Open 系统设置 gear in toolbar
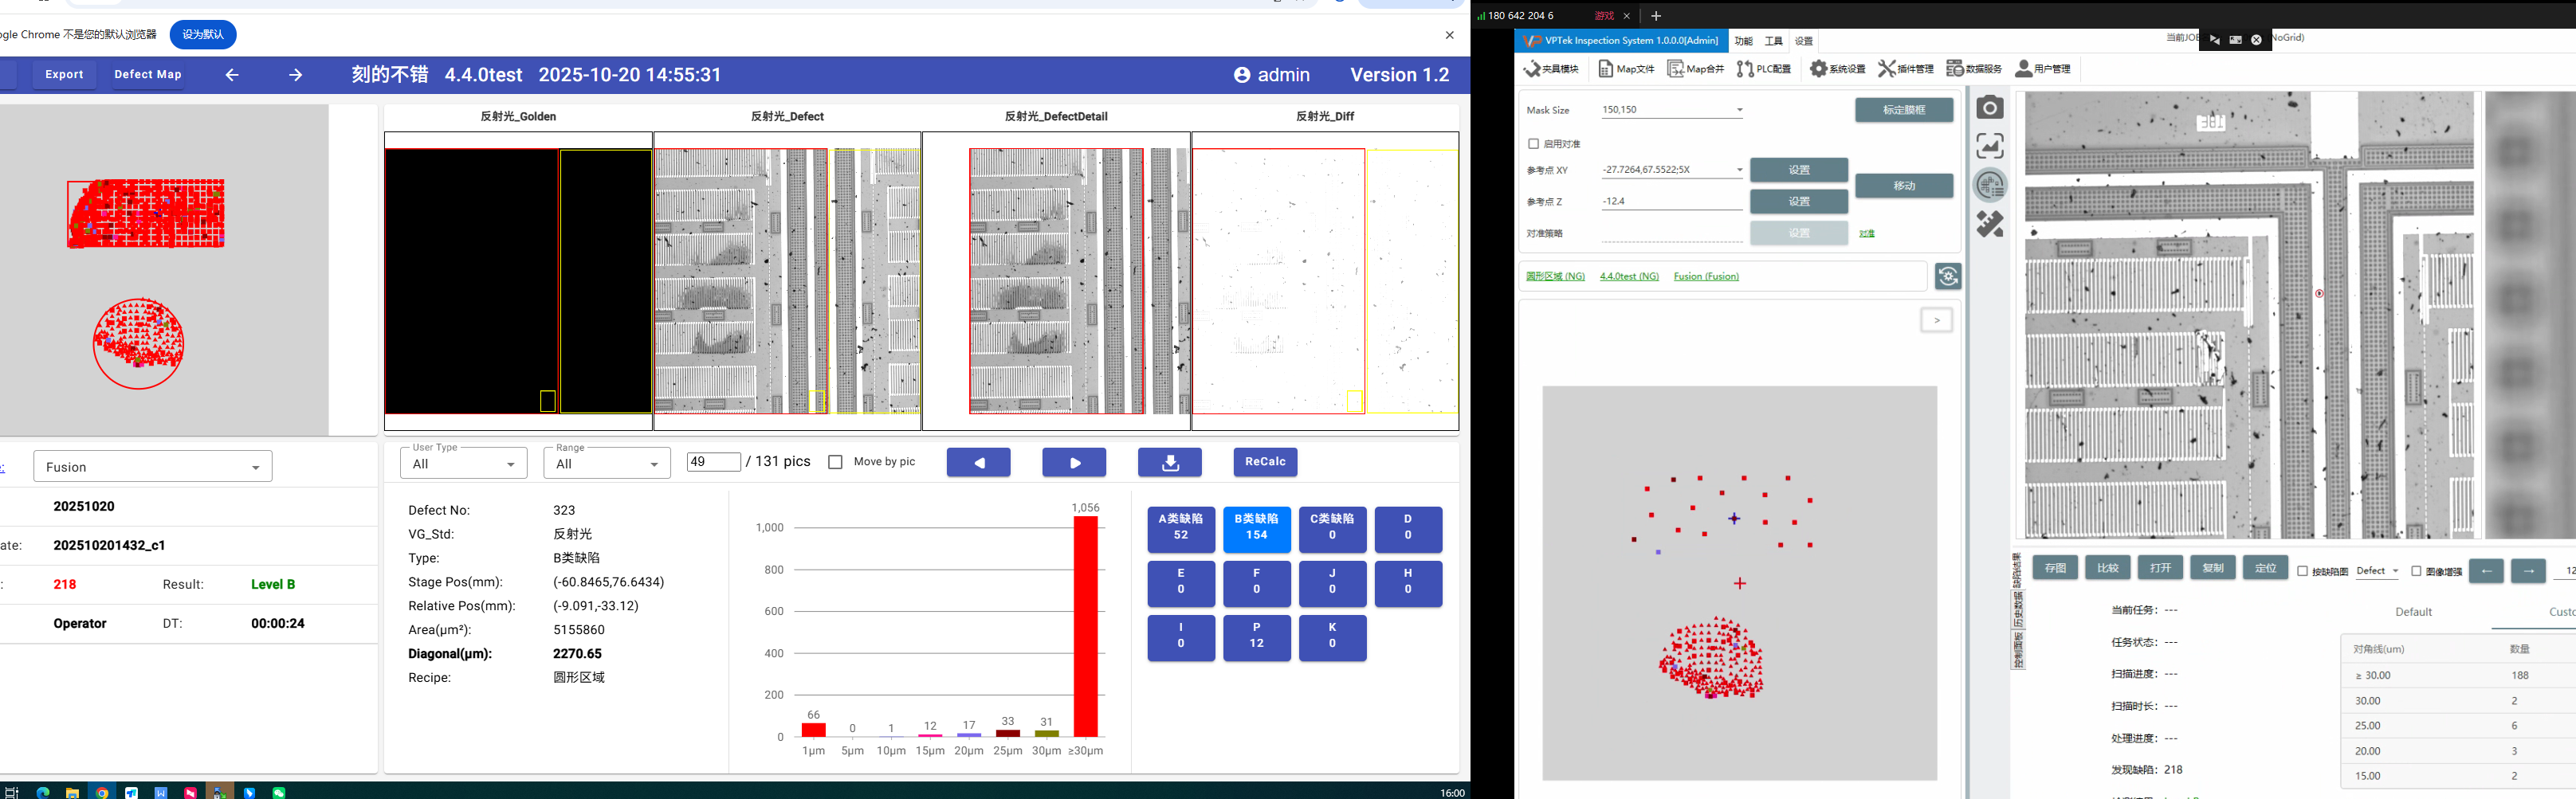The height and width of the screenshot is (799, 2576). [x=1837, y=69]
